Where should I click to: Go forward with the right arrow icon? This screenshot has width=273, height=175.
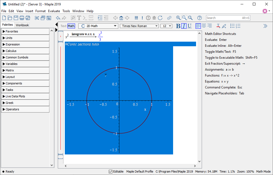point(127,18)
